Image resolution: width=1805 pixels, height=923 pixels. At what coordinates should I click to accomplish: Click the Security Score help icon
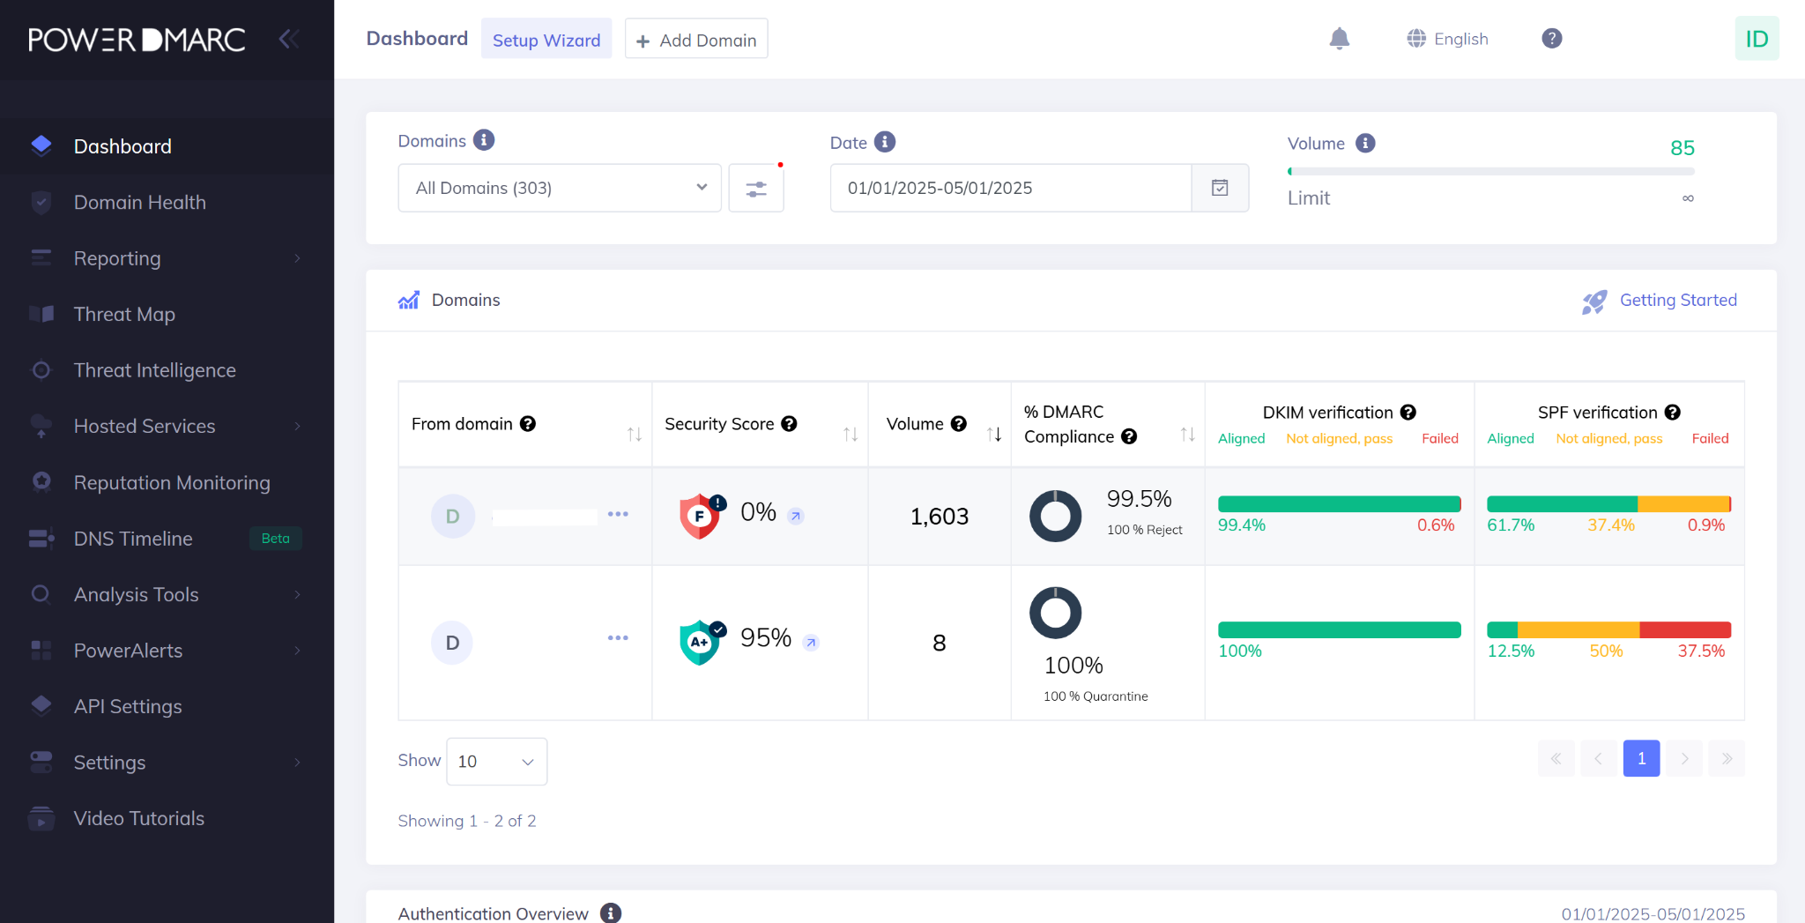[x=789, y=424]
